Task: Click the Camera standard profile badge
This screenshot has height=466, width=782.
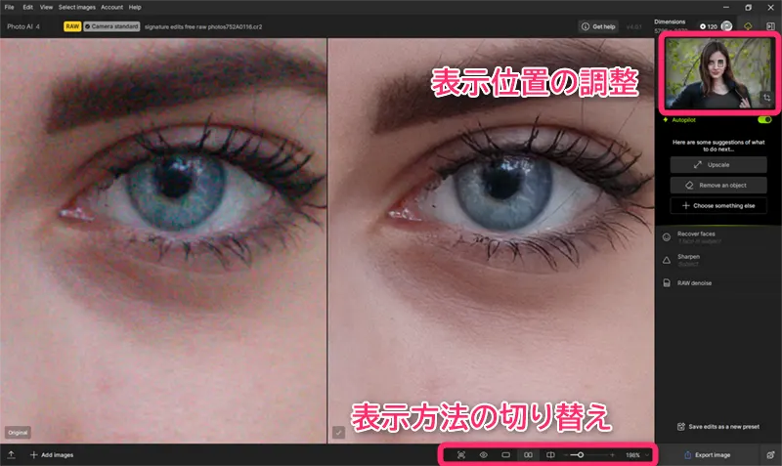Action: (x=111, y=26)
